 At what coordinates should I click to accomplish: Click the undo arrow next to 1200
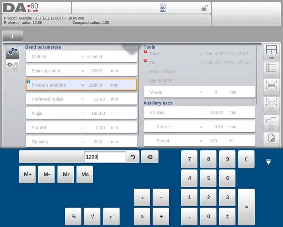pos(133,157)
